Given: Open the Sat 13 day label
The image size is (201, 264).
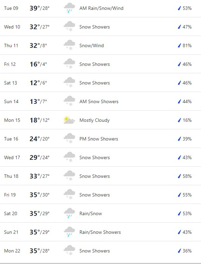Looking at the screenshot, I should tap(11, 83).
